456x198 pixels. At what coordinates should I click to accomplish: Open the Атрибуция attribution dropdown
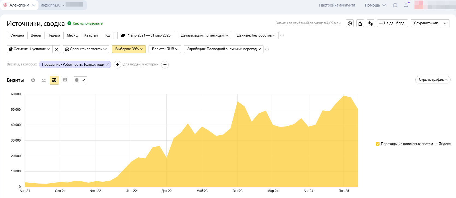224,49
